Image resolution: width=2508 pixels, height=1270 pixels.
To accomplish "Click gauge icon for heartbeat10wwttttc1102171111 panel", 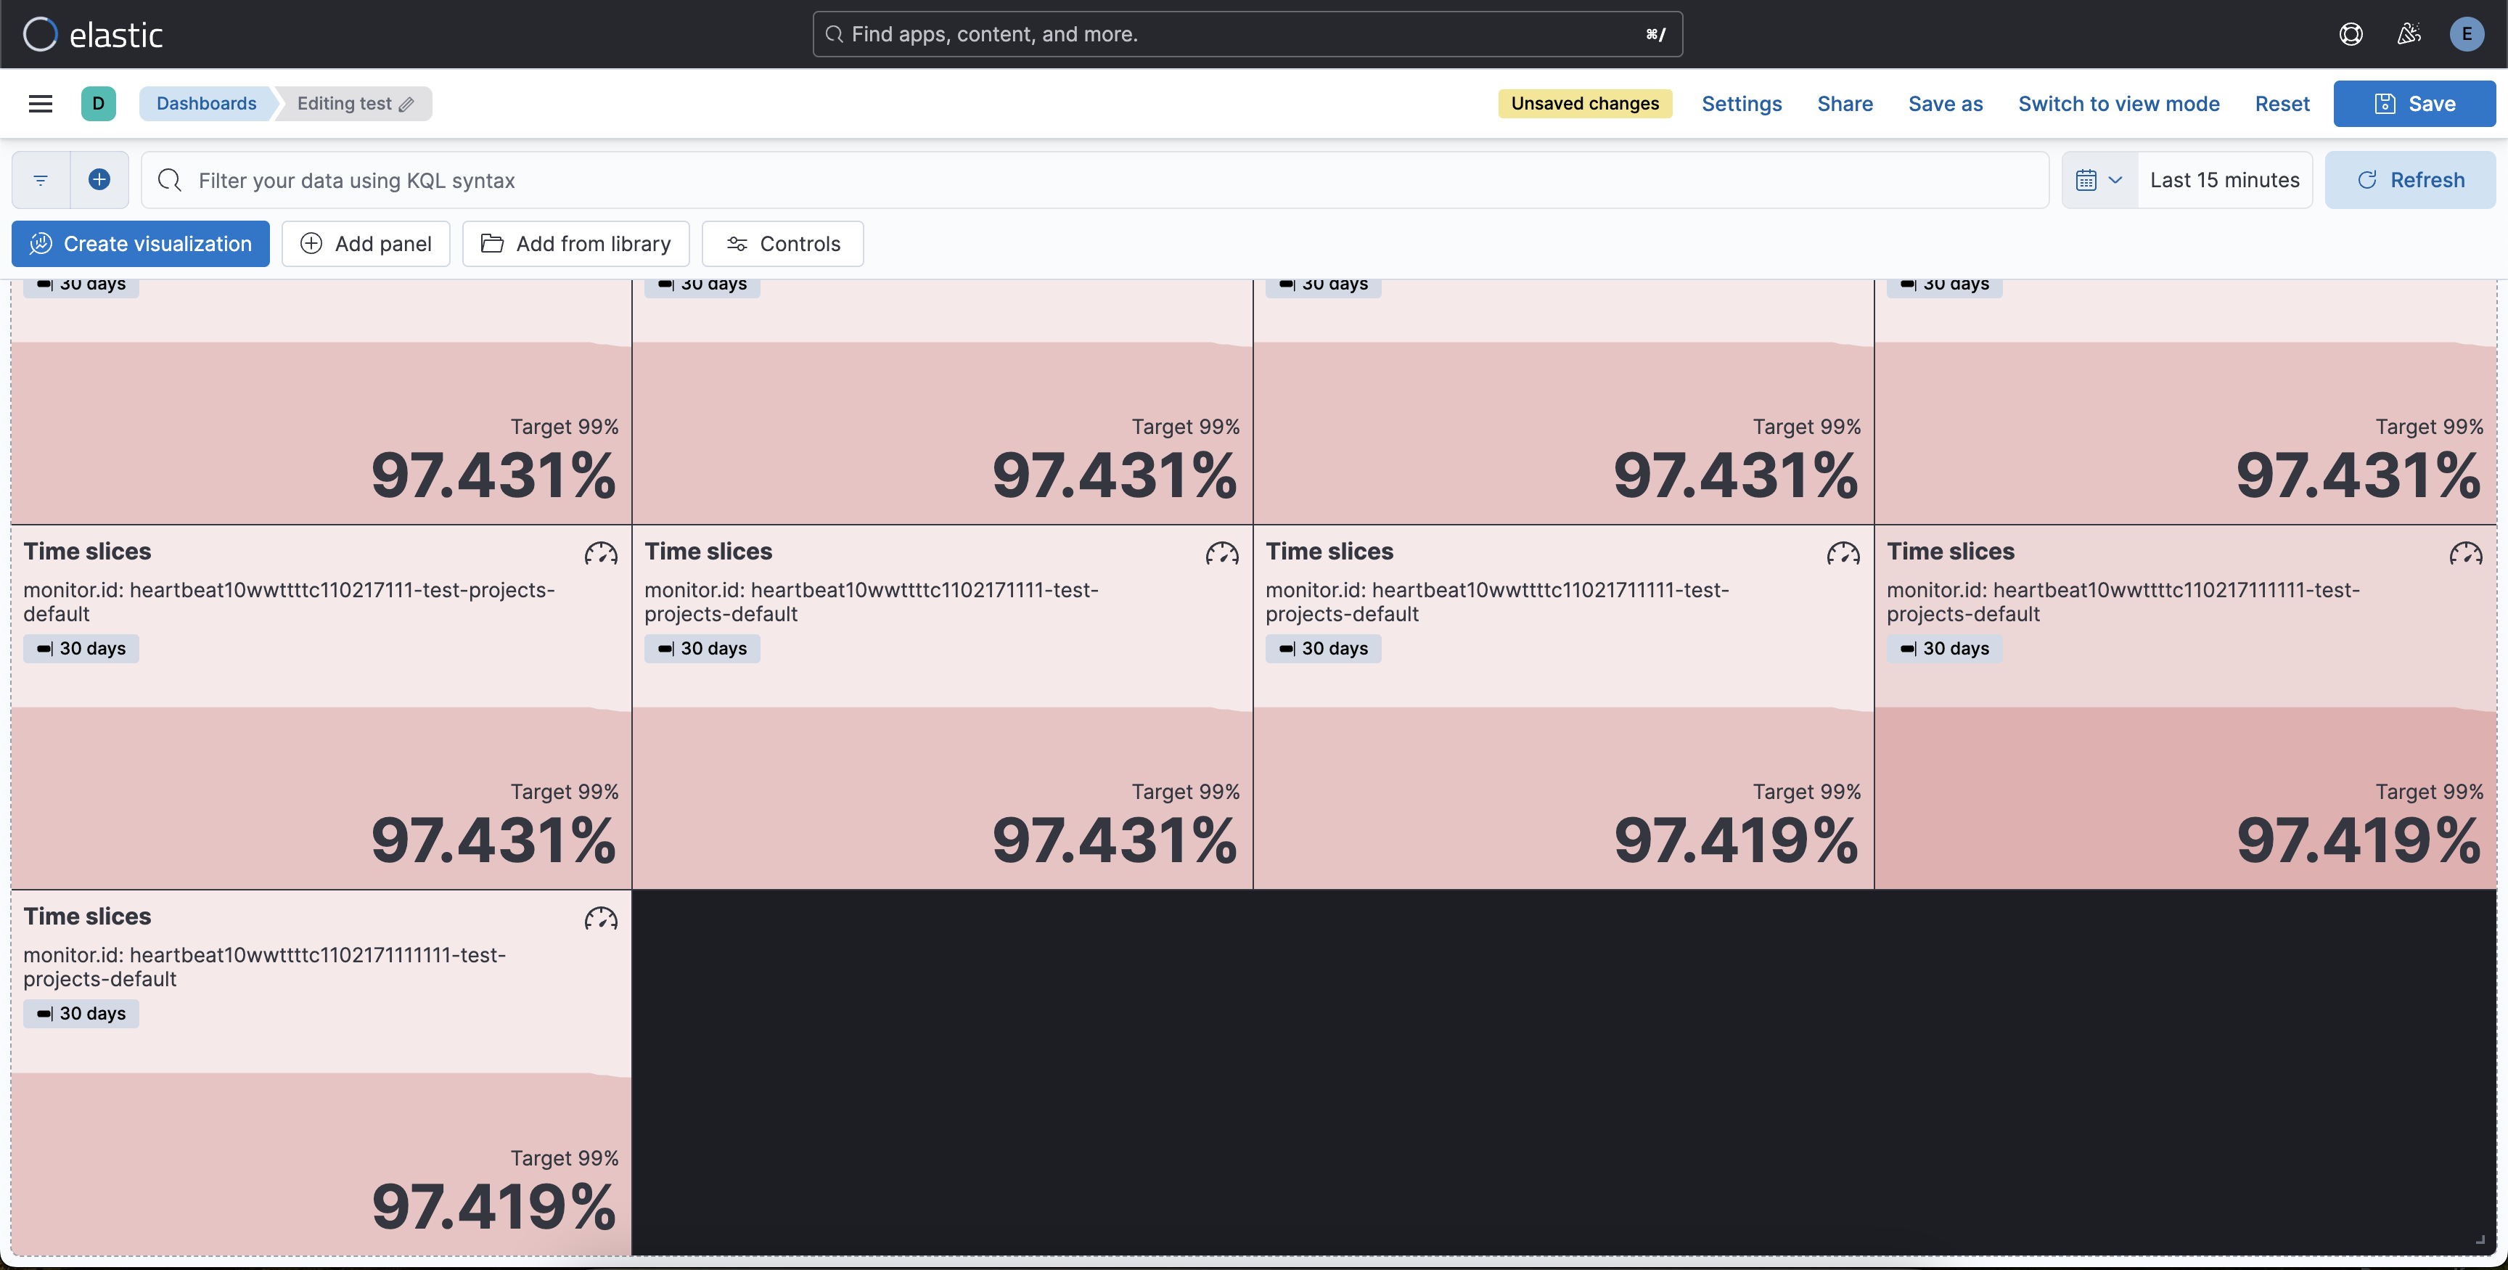I will (1222, 553).
